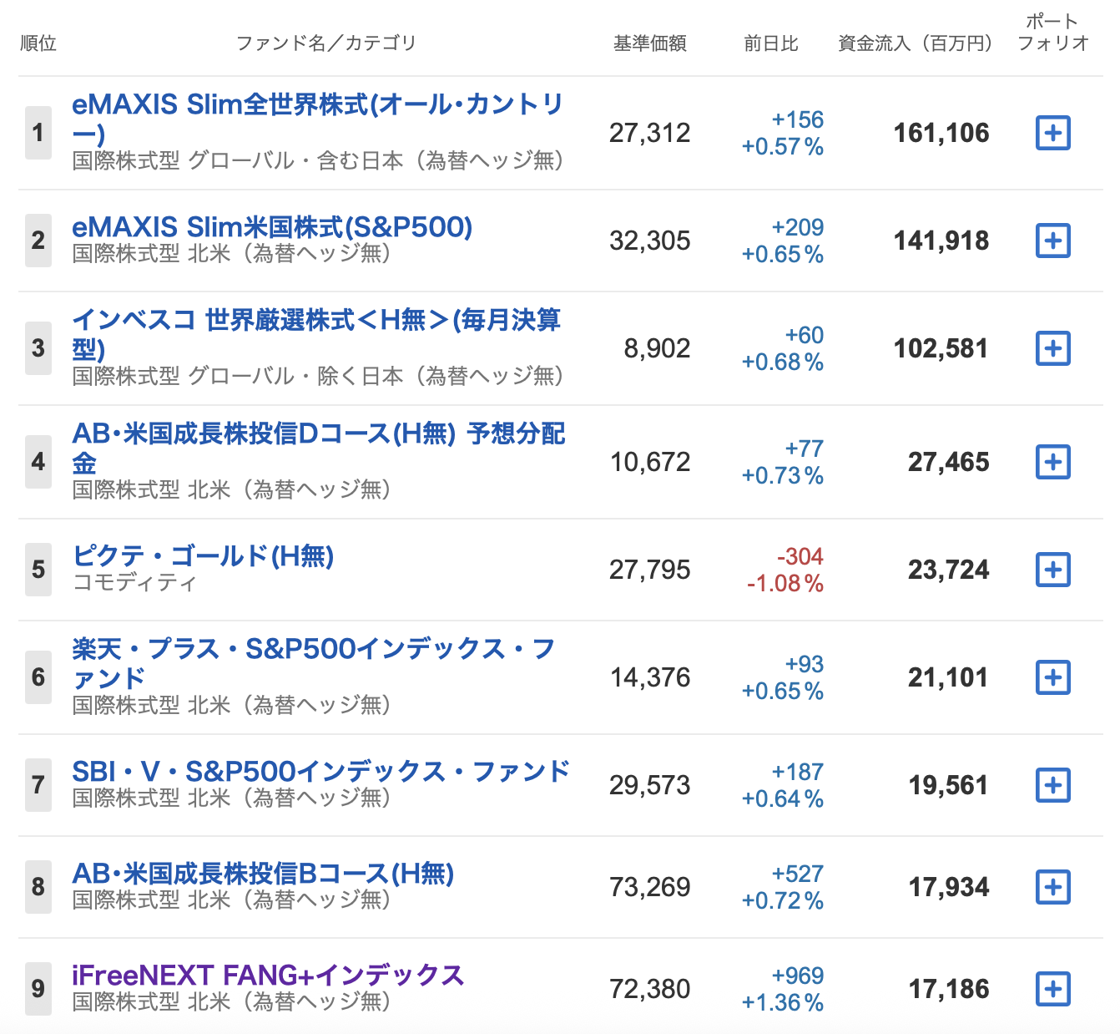Click the ファンド名／カテゴリ column header
Screen dimensions: 1120x1034
(x=325, y=43)
